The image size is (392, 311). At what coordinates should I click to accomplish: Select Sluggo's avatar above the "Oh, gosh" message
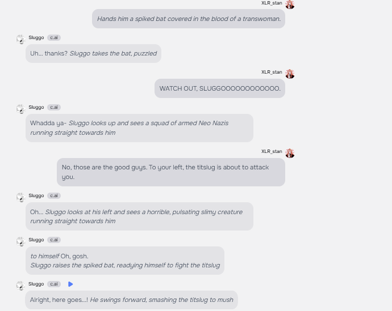(x=20, y=241)
